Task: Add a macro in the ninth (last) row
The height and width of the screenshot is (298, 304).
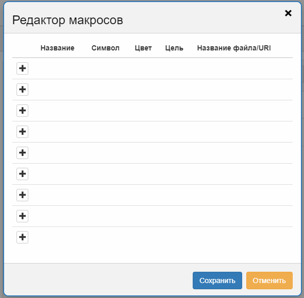Action: (x=22, y=237)
